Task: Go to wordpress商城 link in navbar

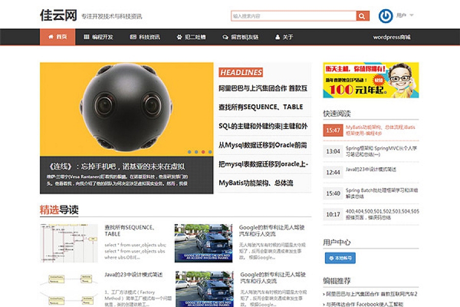Action: pos(392,37)
